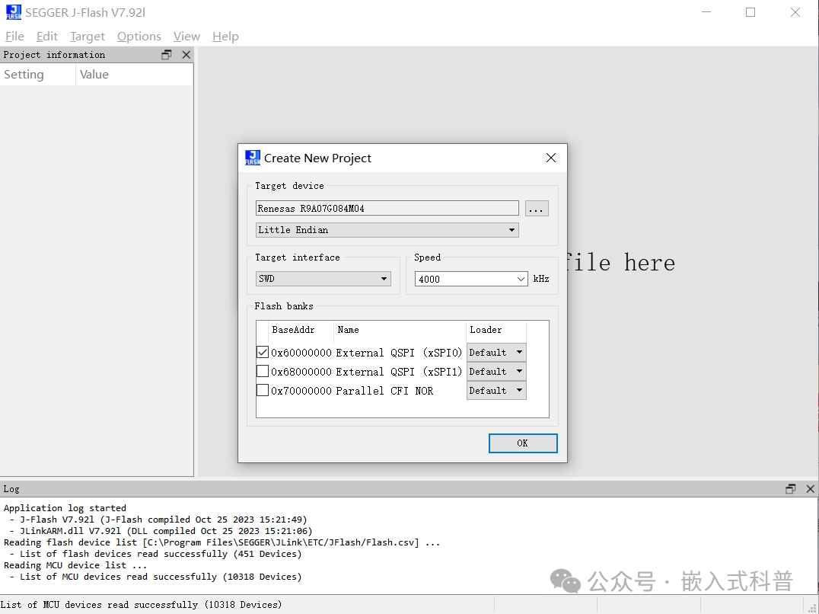
Task: Check the 0x70000000 Parallel CFI NOR bank
Action: [263, 390]
